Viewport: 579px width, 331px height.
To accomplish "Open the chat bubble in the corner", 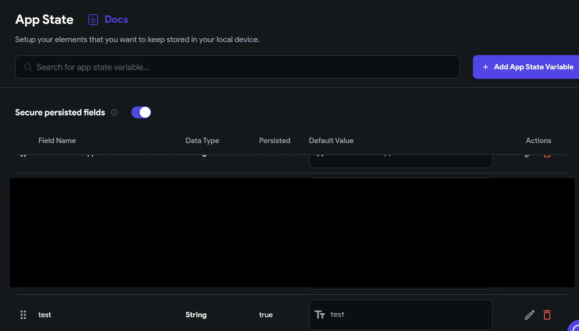I will point(574,326).
